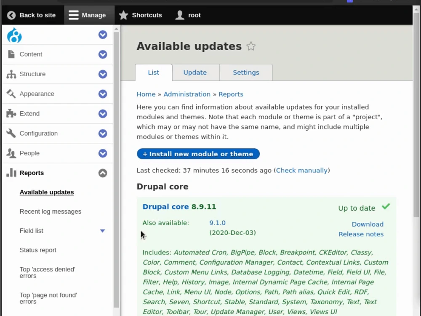Click the (2020-Dec-03) release date text
Screen dimensions: 421x316
click(232, 233)
